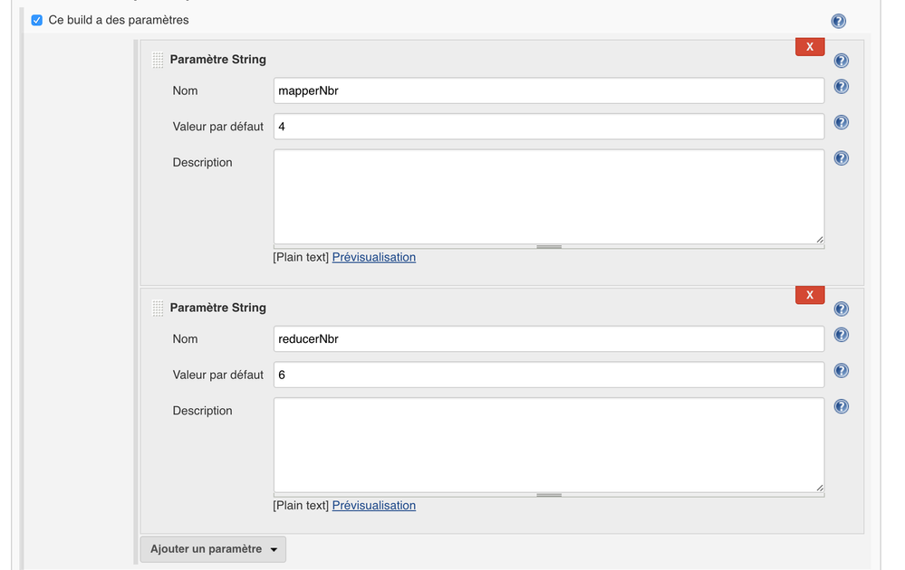Grab drag handle of first Paramètre String
The width and height of the screenshot is (905, 570).
pos(158,60)
